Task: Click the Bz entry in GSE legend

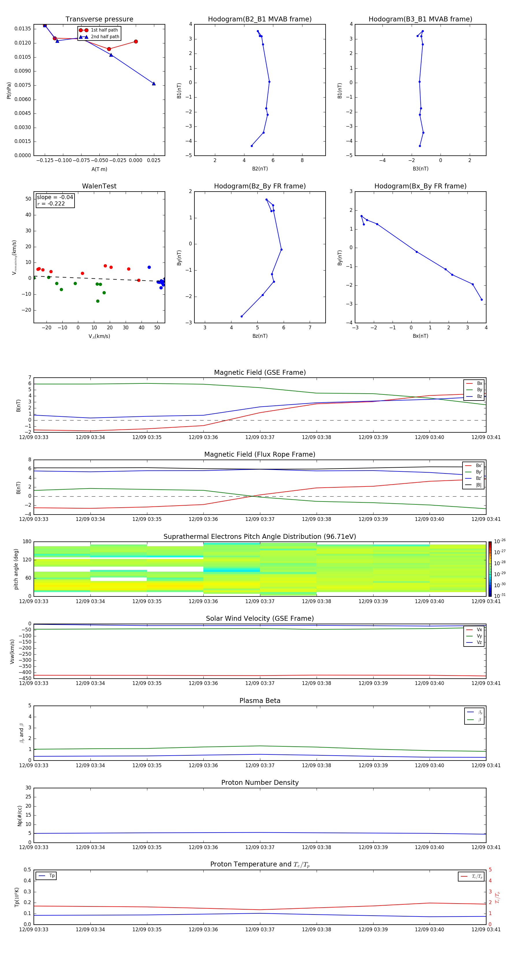Action: (474, 396)
